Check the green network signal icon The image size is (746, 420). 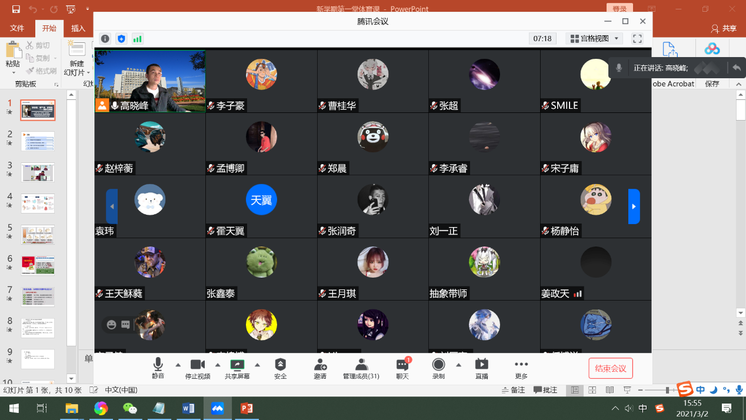coord(138,39)
